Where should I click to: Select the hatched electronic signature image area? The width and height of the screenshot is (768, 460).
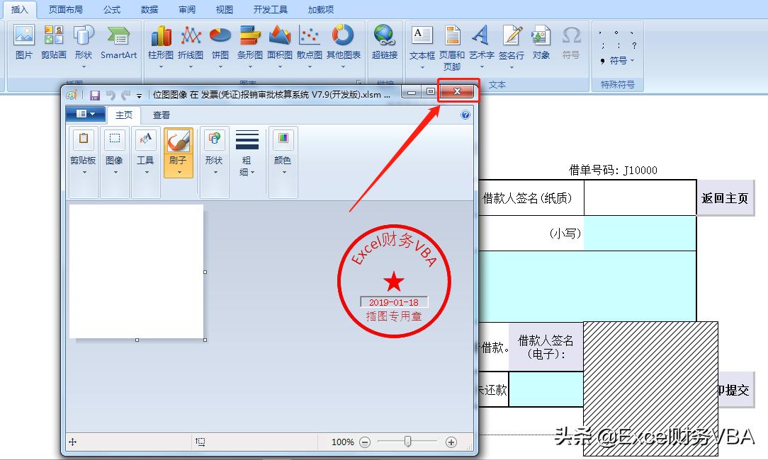click(x=651, y=389)
